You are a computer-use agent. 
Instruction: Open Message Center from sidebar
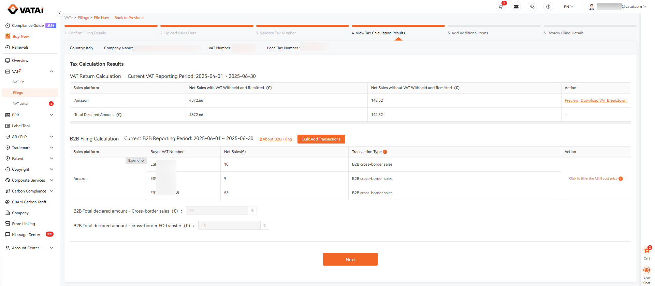pyautogui.click(x=26, y=235)
